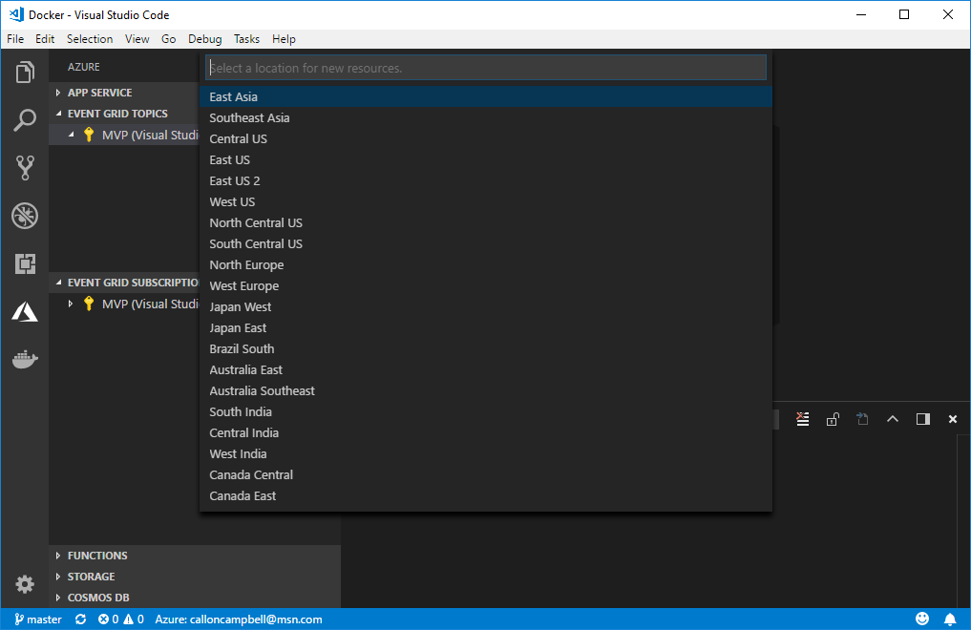971x630 pixels.
Task: Open the Docker view icon
Action: pos(25,359)
